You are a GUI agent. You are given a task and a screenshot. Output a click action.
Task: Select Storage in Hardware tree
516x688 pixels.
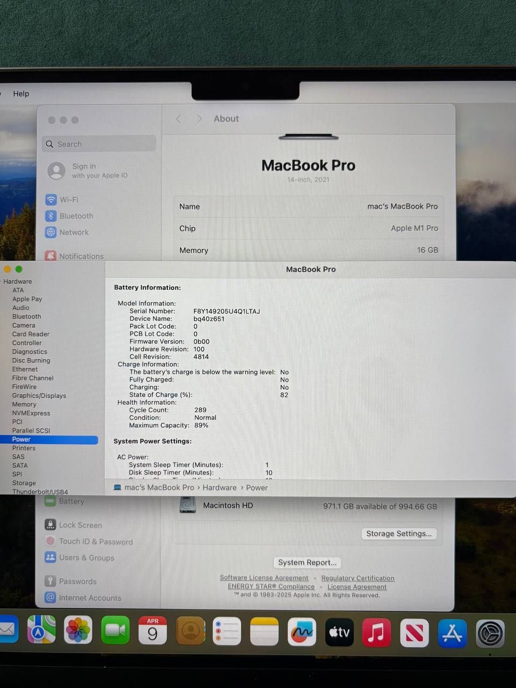click(24, 483)
